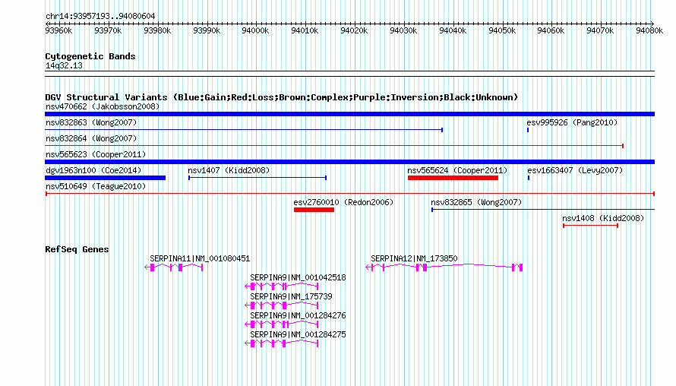The width and height of the screenshot is (676, 386).
Task: Open variant label nsv832864 (Wong2007)
Action: click(91, 138)
